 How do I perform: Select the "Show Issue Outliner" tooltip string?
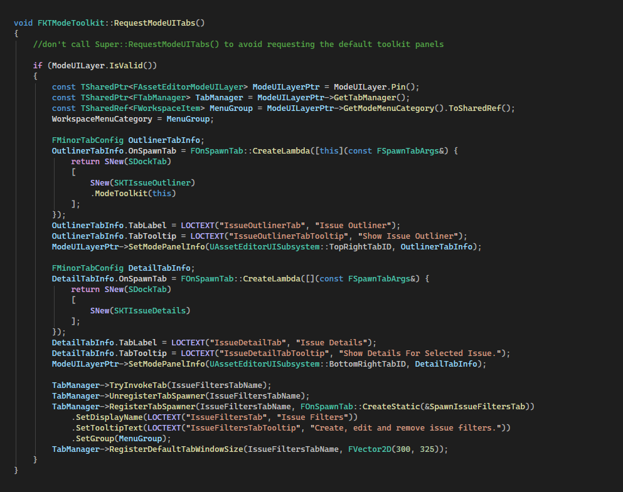(x=410, y=236)
